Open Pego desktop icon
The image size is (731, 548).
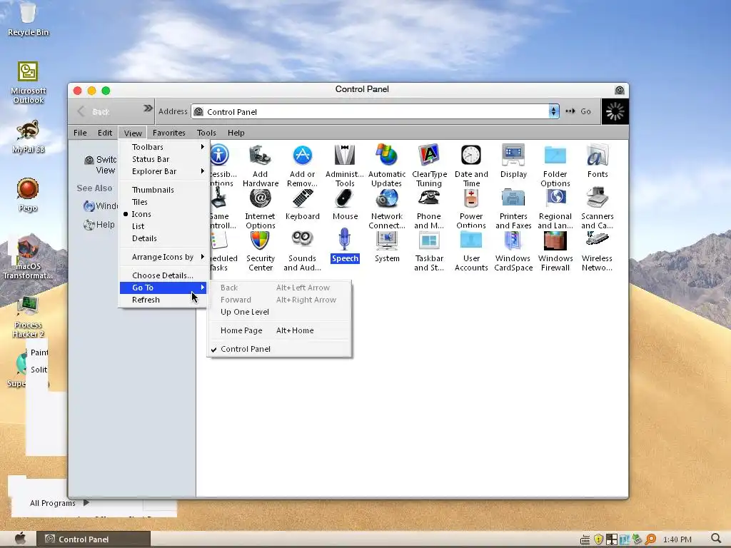(x=28, y=195)
